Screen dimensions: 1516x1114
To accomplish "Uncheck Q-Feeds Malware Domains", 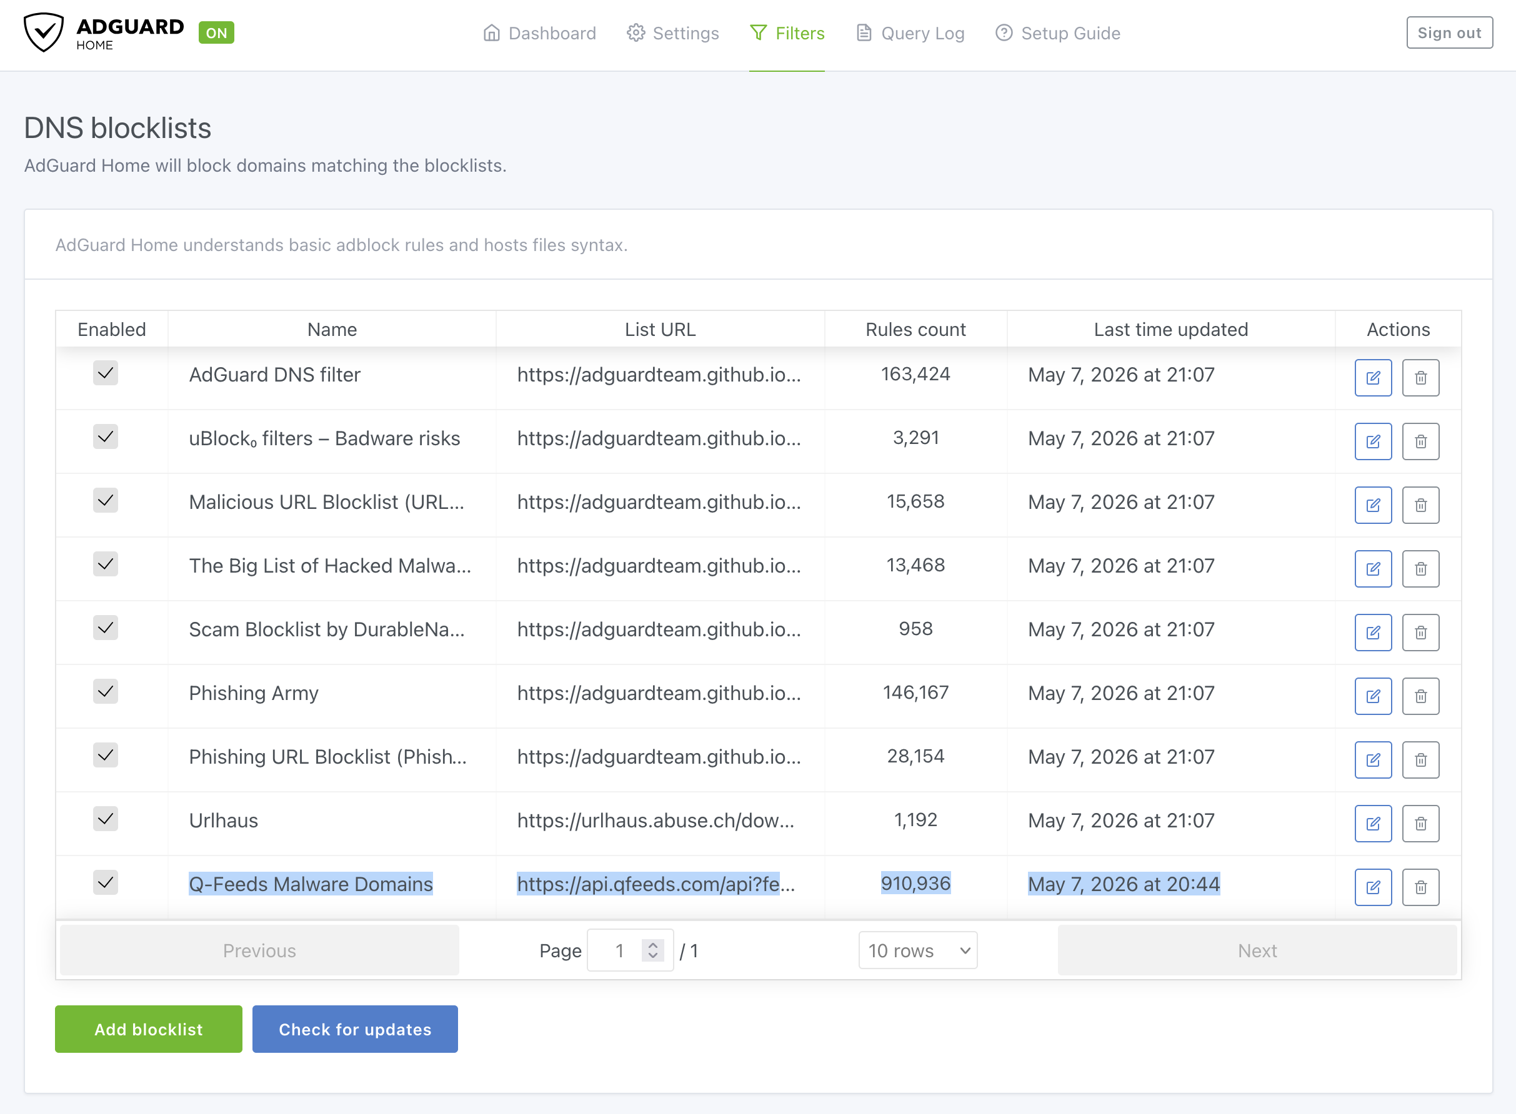I will click(105, 882).
